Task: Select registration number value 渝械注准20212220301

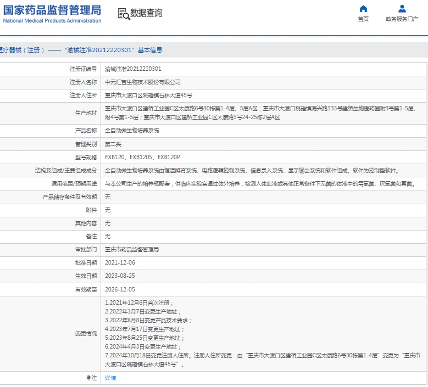Action: (133, 69)
